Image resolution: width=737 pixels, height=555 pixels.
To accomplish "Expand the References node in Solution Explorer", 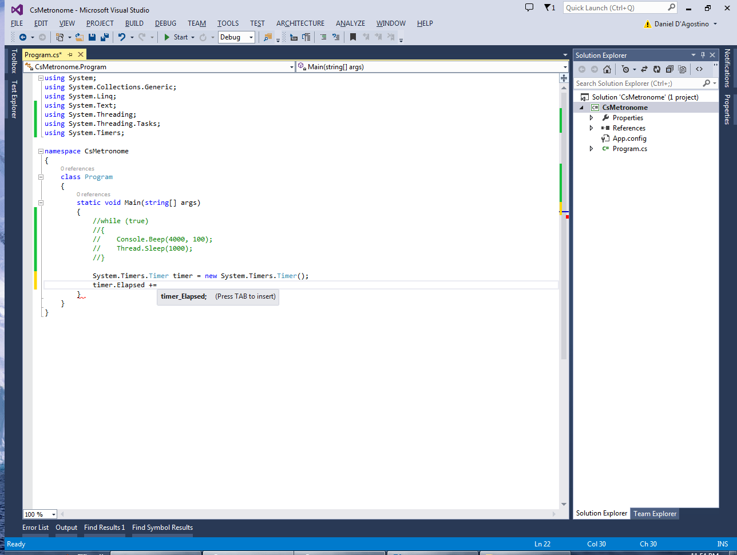I will 591,128.
